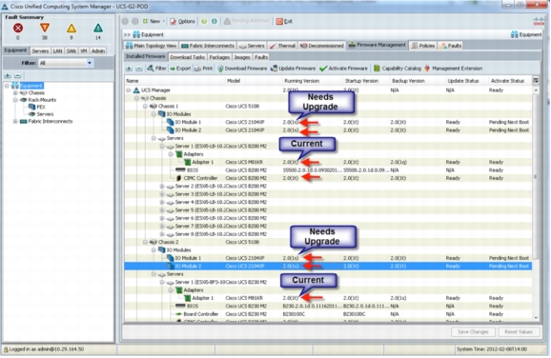Screen dimensions: 551x358
Task: Click Exit in the toolbar
Action: [x=284, y=21]
